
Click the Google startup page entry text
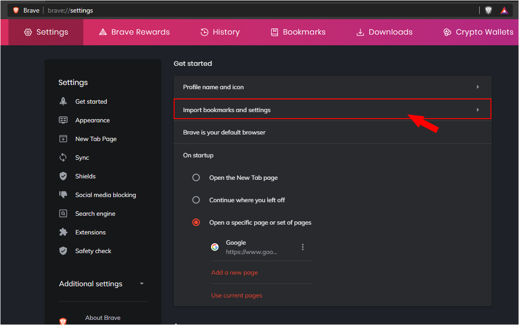252,247
